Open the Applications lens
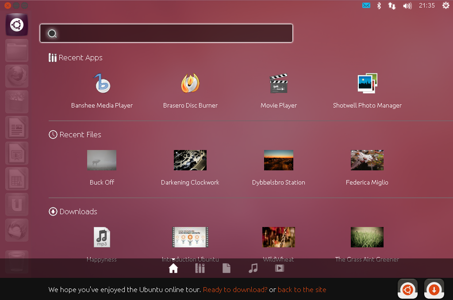The width and height of the screenshot is (453, 300). [x=200, y=268]
